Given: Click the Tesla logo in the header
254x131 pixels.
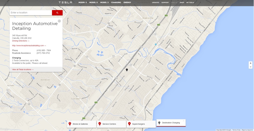Looking at the screenshot, I should (65, 3).
